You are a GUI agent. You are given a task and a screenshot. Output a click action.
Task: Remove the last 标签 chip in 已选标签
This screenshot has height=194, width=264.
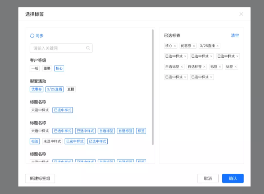click(235, 67)
